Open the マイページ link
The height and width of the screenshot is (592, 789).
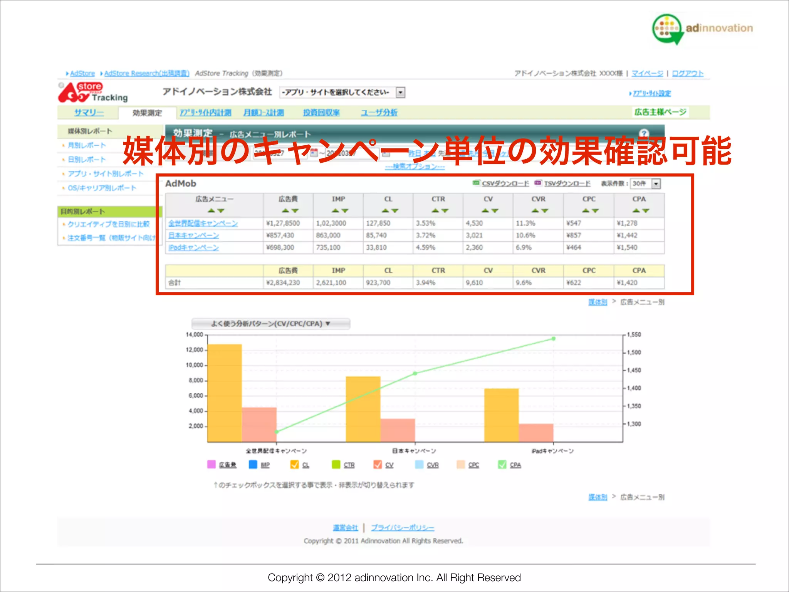(x=647, y=73)
